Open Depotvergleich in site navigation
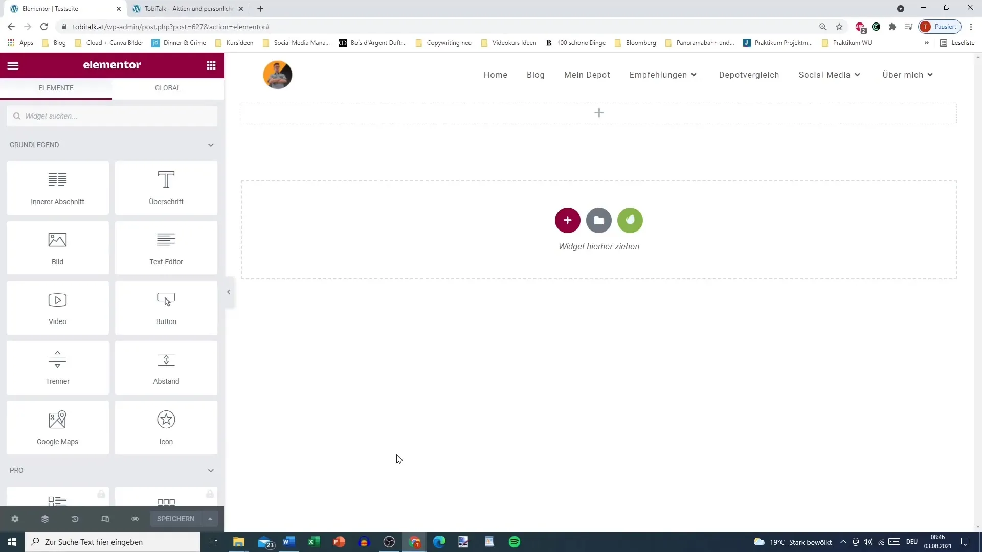The image size is (982, 552). coord(749,75)
